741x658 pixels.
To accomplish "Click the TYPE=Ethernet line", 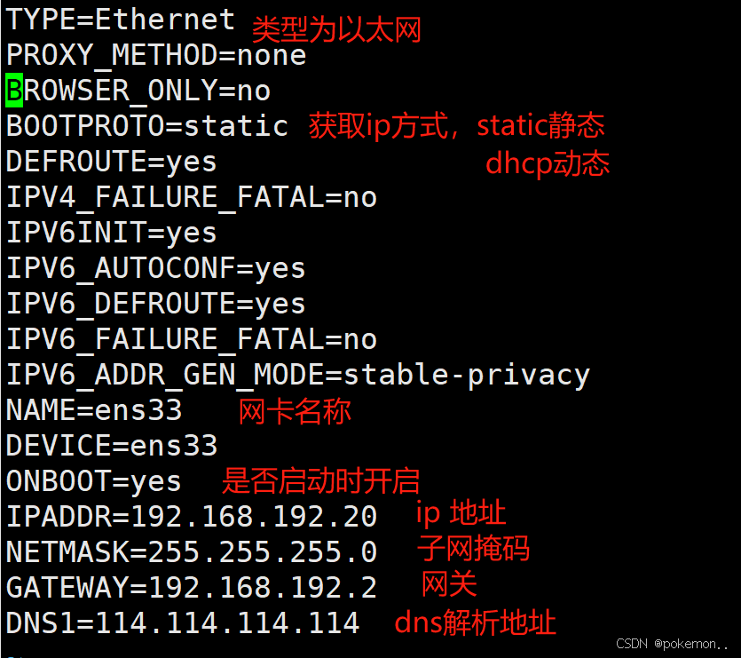I will (x=121, y=20).
